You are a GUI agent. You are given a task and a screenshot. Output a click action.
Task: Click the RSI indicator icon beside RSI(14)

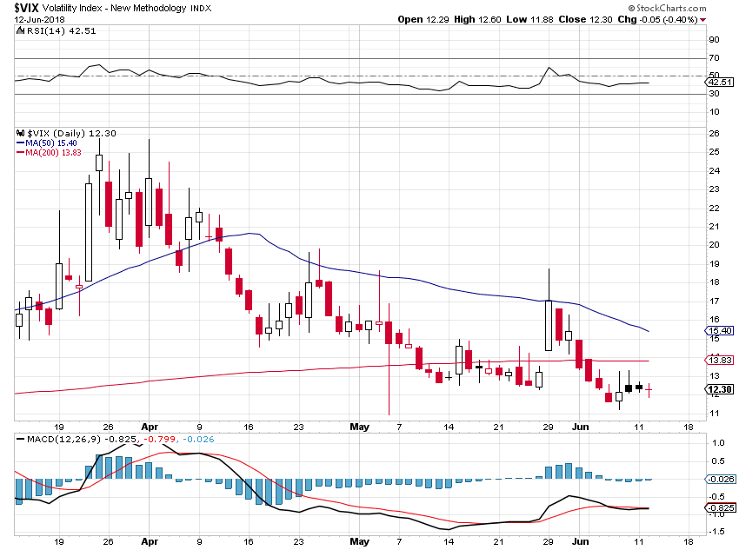(x=20, y=30)
